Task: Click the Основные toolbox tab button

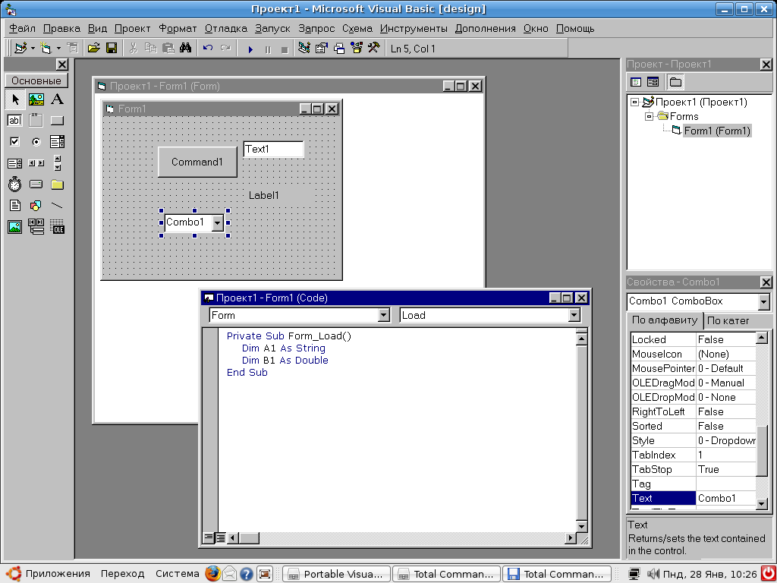Action: (36, 80)
